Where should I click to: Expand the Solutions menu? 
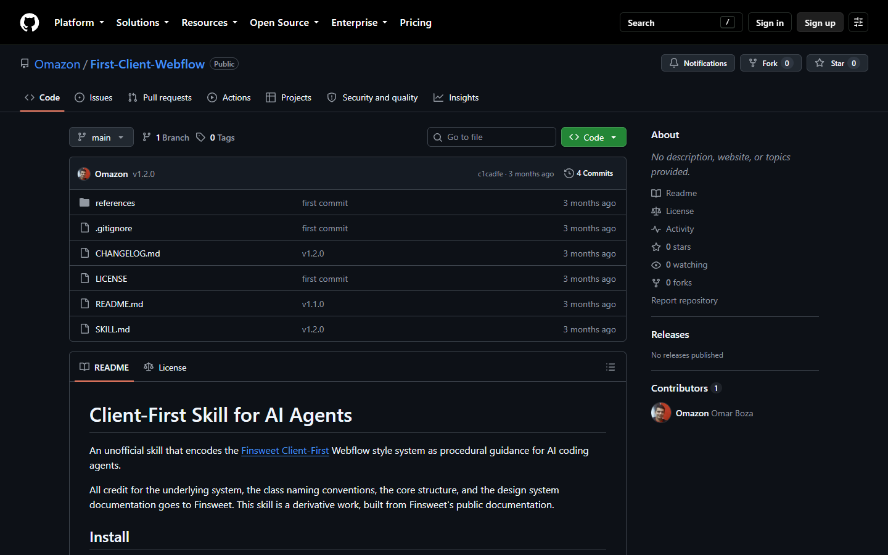142,22
